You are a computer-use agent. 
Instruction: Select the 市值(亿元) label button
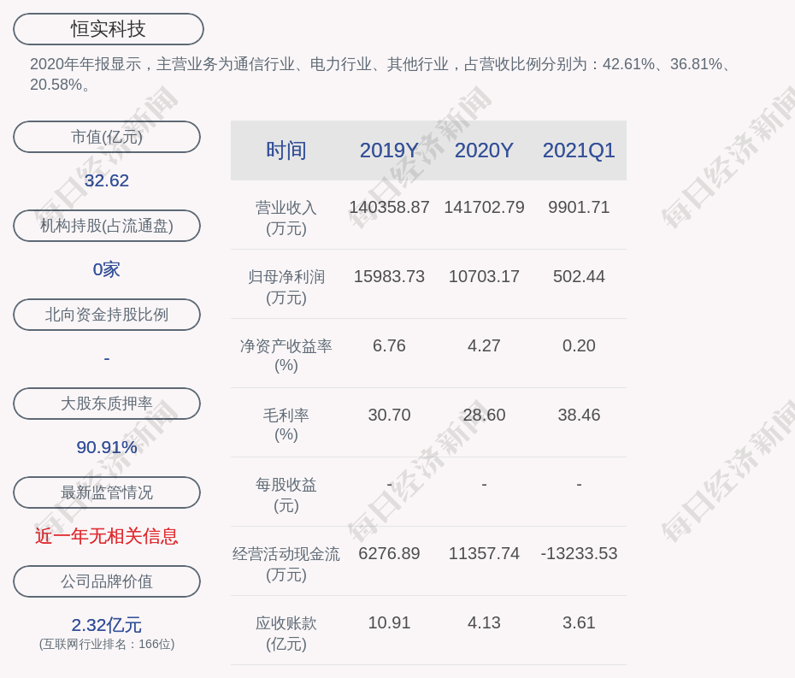click(107, 137)
